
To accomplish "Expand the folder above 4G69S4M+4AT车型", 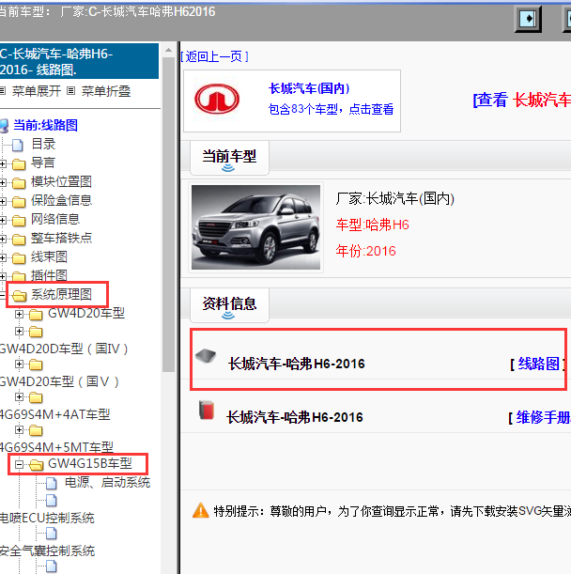I will pos(19,397).
